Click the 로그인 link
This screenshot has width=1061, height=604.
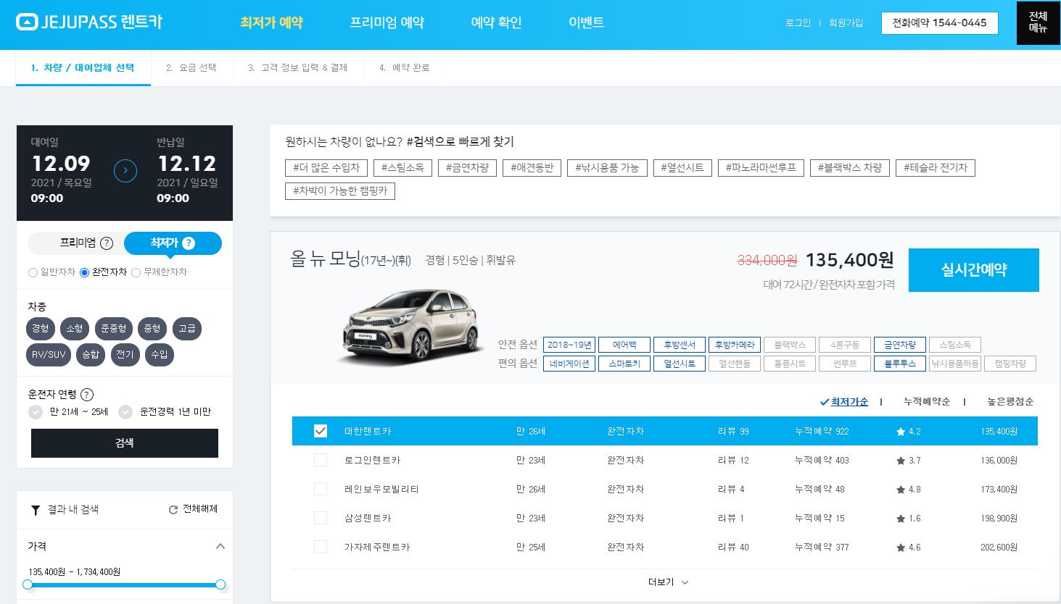pos(798,23)
